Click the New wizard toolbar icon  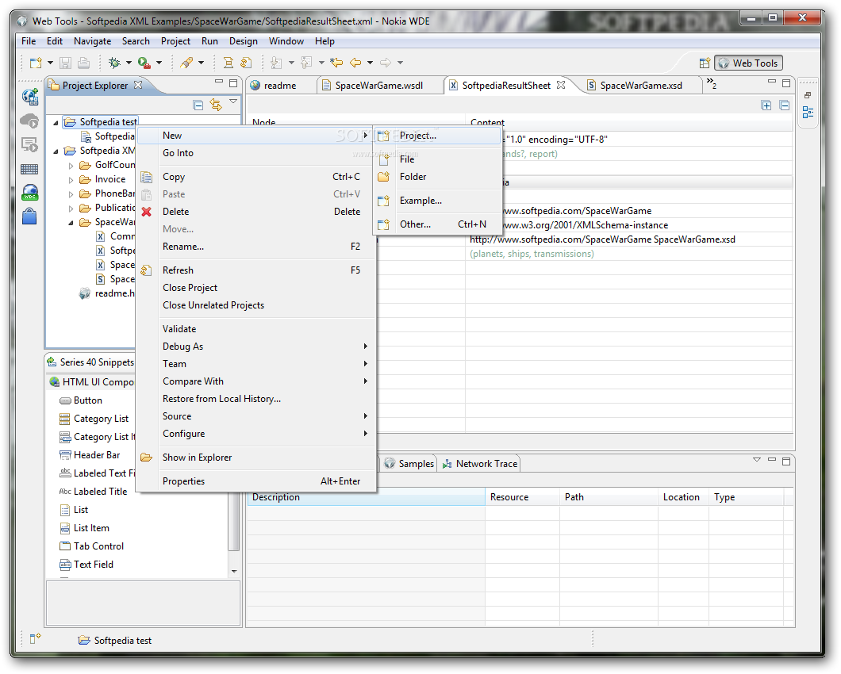pyautogui.click(x=36, y=63)
